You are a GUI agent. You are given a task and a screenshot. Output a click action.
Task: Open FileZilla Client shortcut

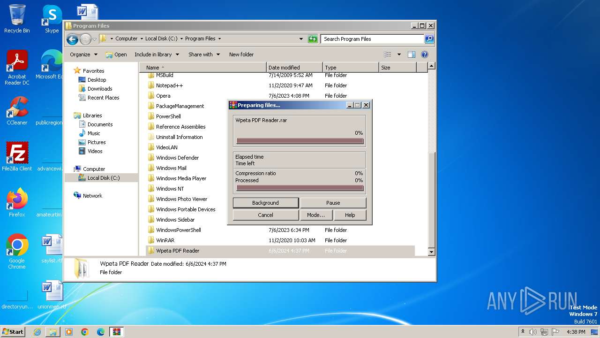(17, 157)
